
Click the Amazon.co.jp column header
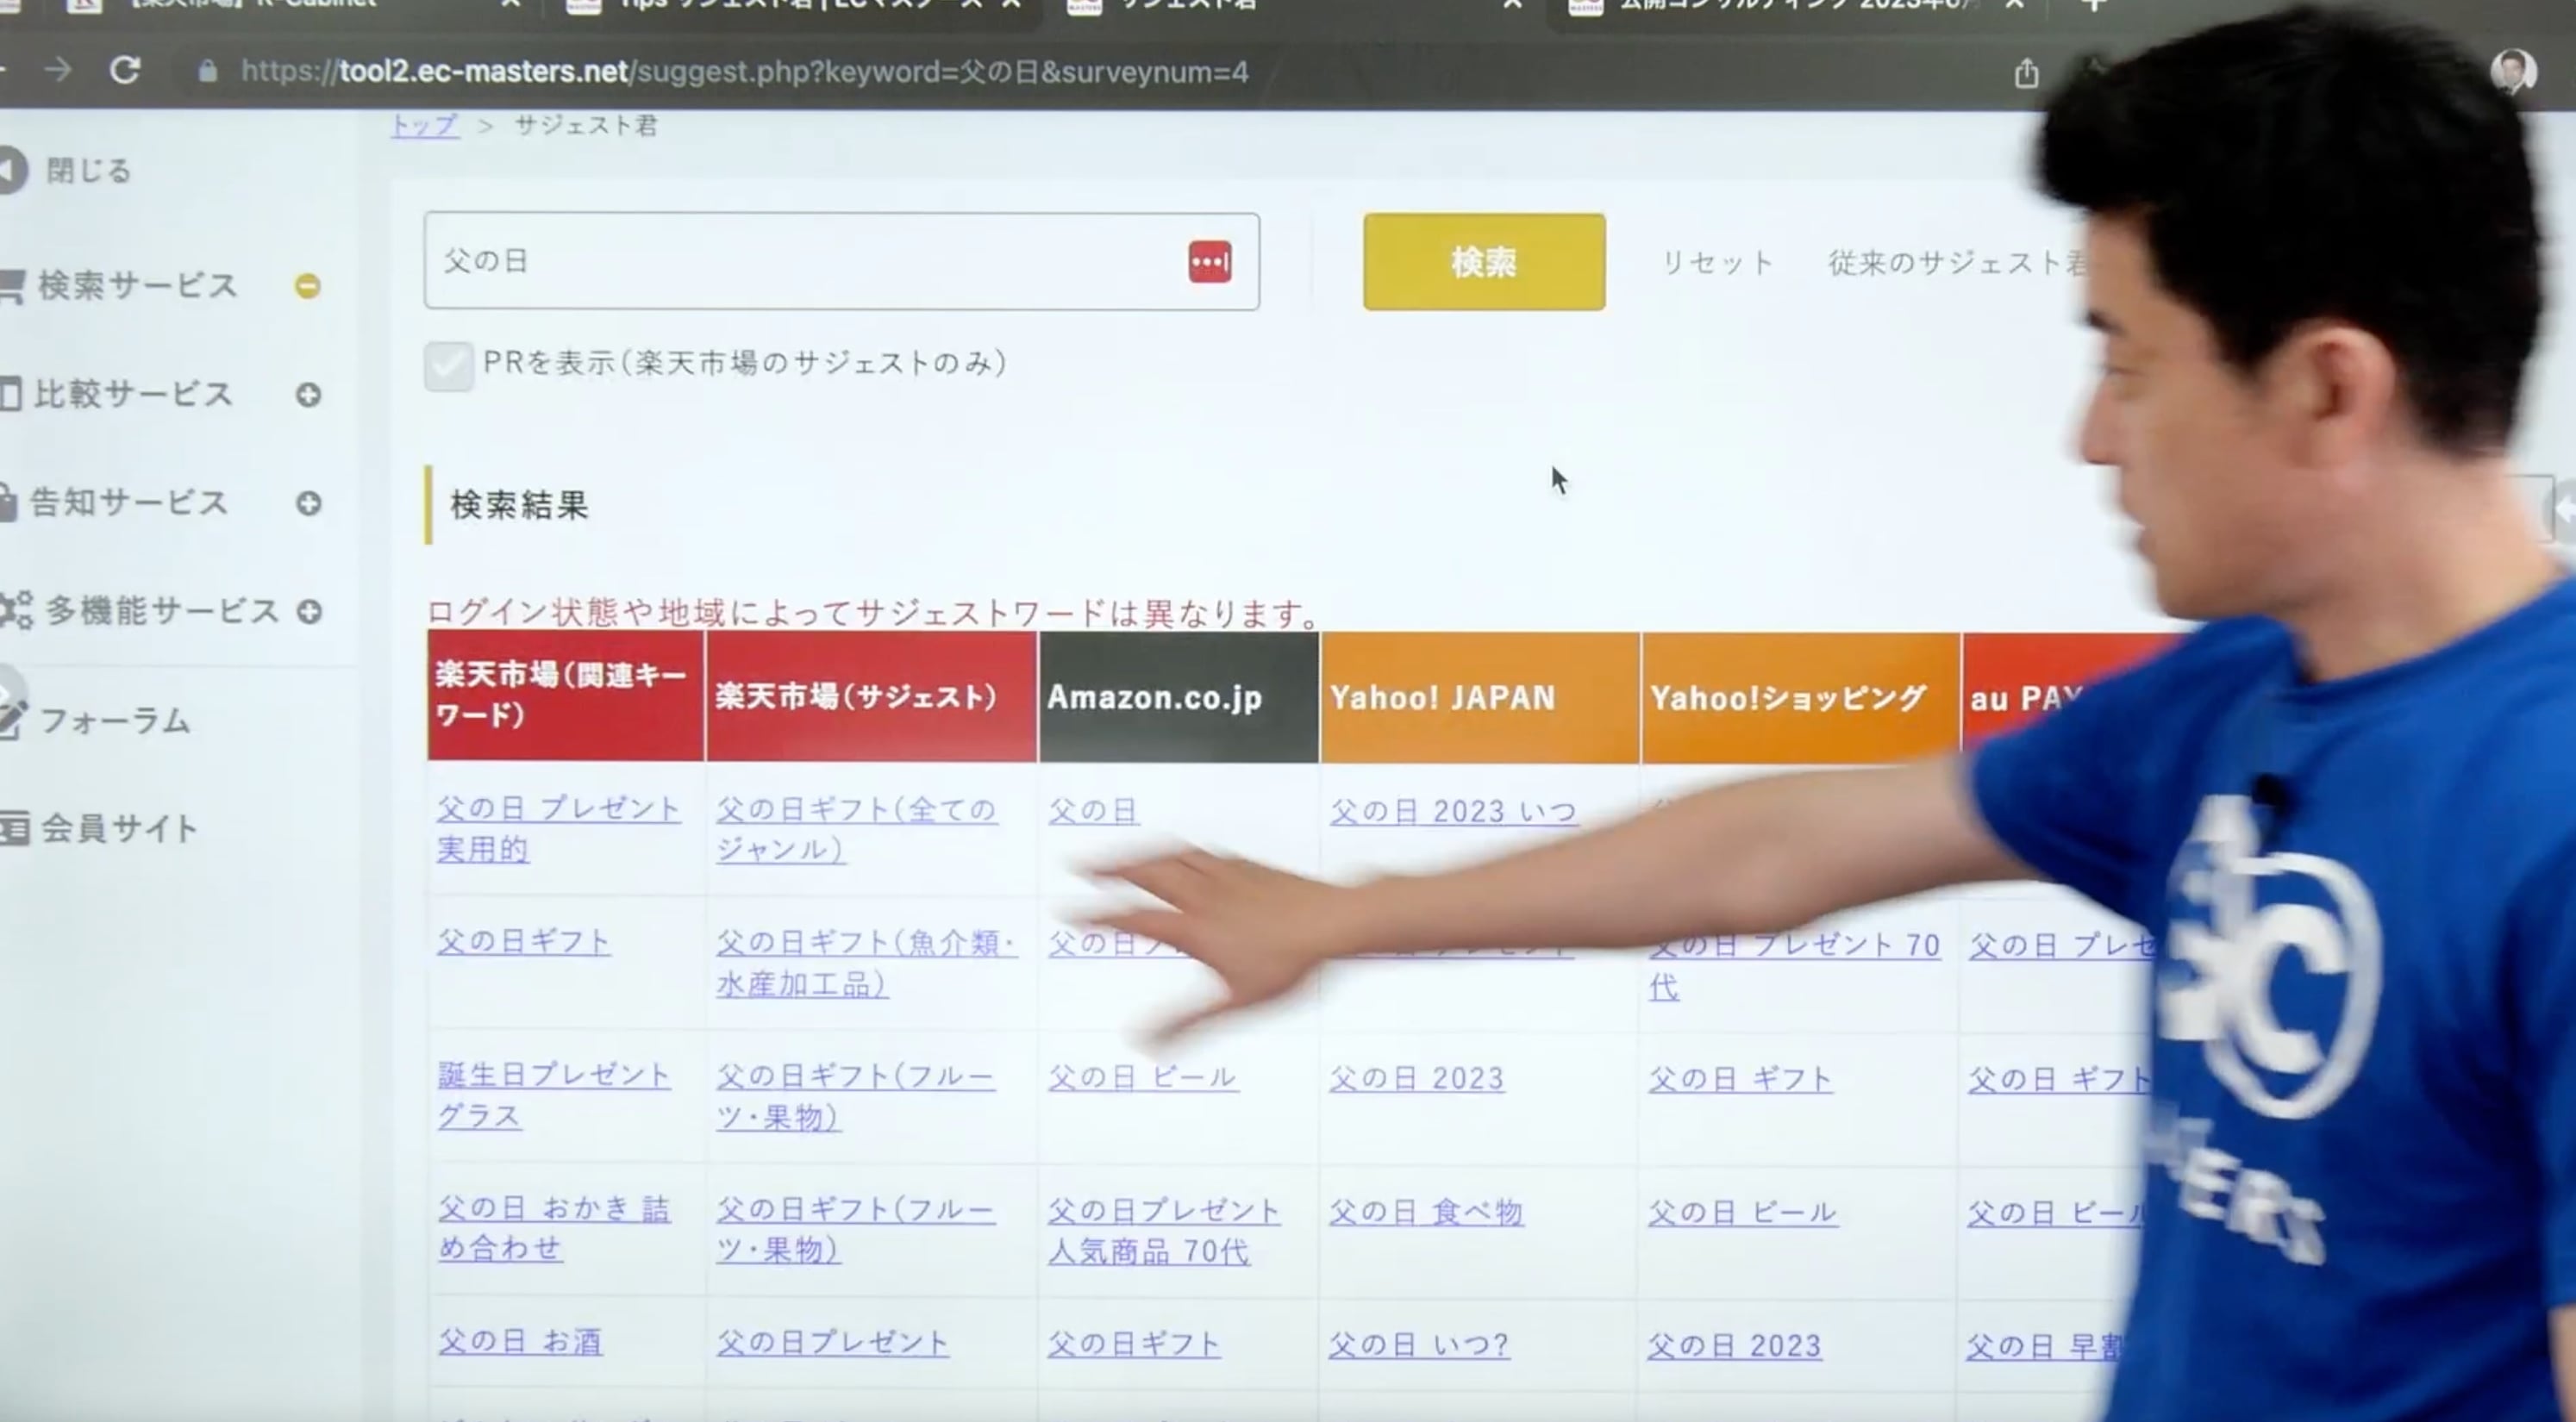pos(1179,696)
